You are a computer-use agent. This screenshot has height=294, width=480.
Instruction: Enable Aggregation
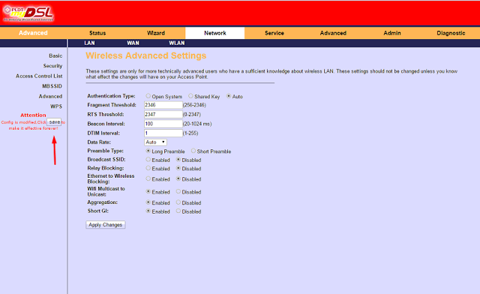tap(148, 202)
